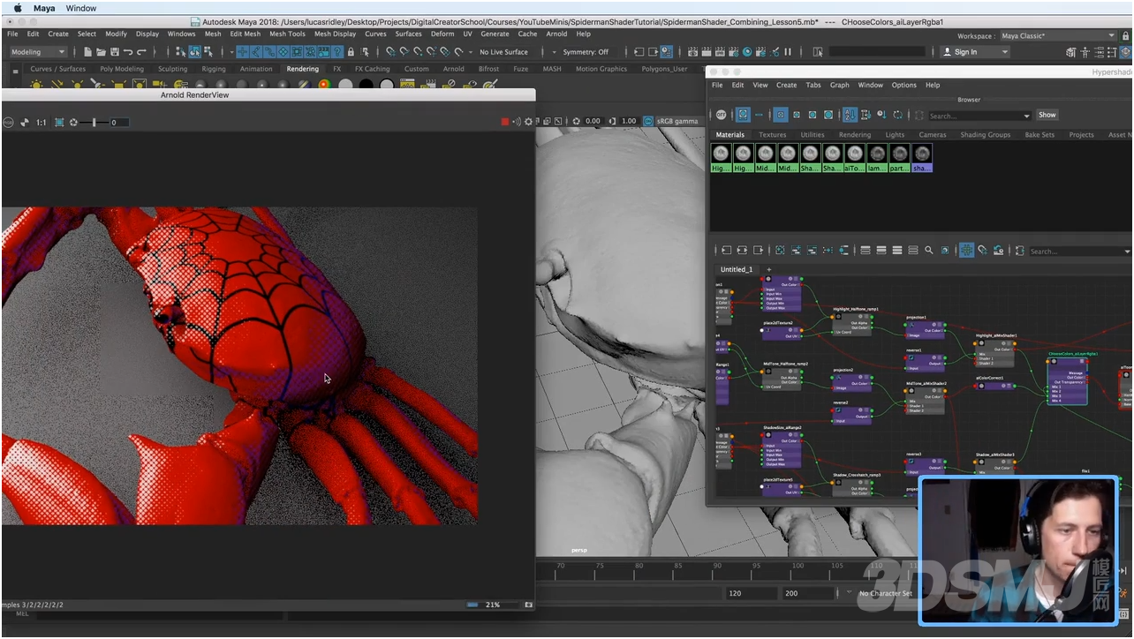The height and width of the screenshot is (639, 1134).
Task: Adjust the RenderView exposure slider
Action: click(x=94, y=122)
